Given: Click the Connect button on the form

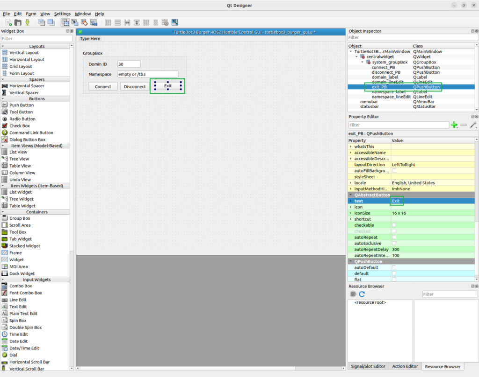Looking at the screenshot, I should (x=103, y=87).
